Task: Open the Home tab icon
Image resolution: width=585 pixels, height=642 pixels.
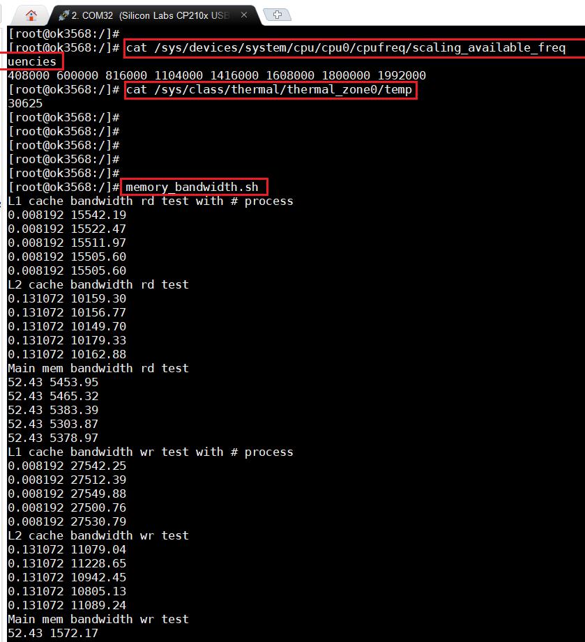Action: (x=31, y=15)
